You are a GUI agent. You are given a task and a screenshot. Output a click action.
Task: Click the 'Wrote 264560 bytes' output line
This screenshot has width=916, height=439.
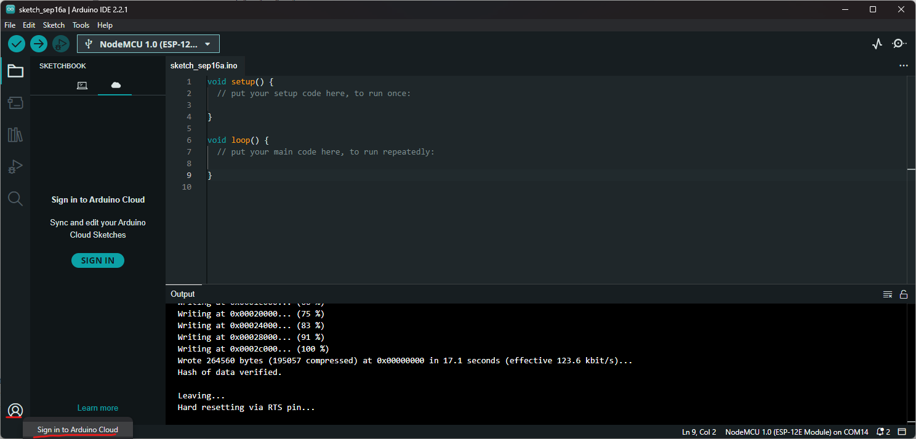(405, 360)
